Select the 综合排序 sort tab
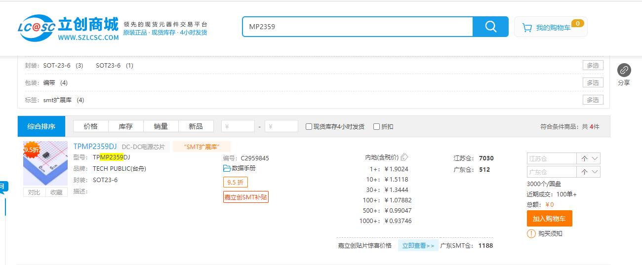Image resolution: width=642 pixels, height=265 pixels. pyautogui.click(x=41, y=126)
